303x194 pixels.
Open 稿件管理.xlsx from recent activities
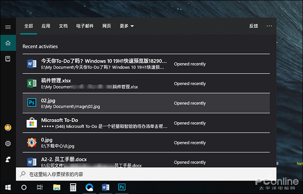146,84
